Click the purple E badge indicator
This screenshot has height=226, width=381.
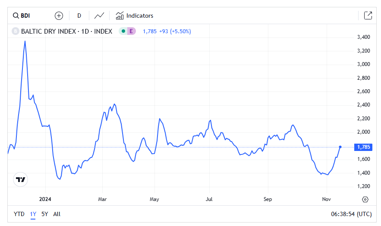[131, 31]
